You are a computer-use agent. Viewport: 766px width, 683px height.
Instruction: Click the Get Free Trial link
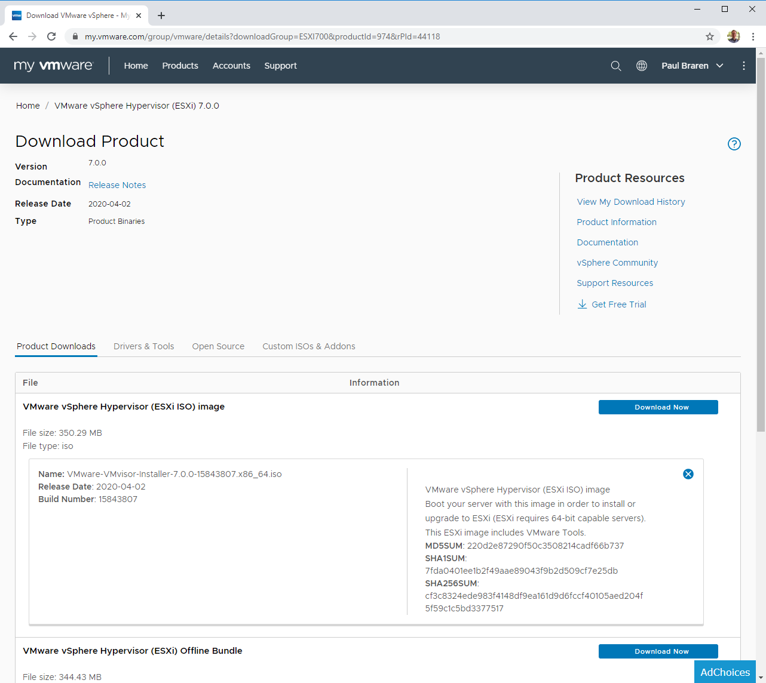coord(619,304)
